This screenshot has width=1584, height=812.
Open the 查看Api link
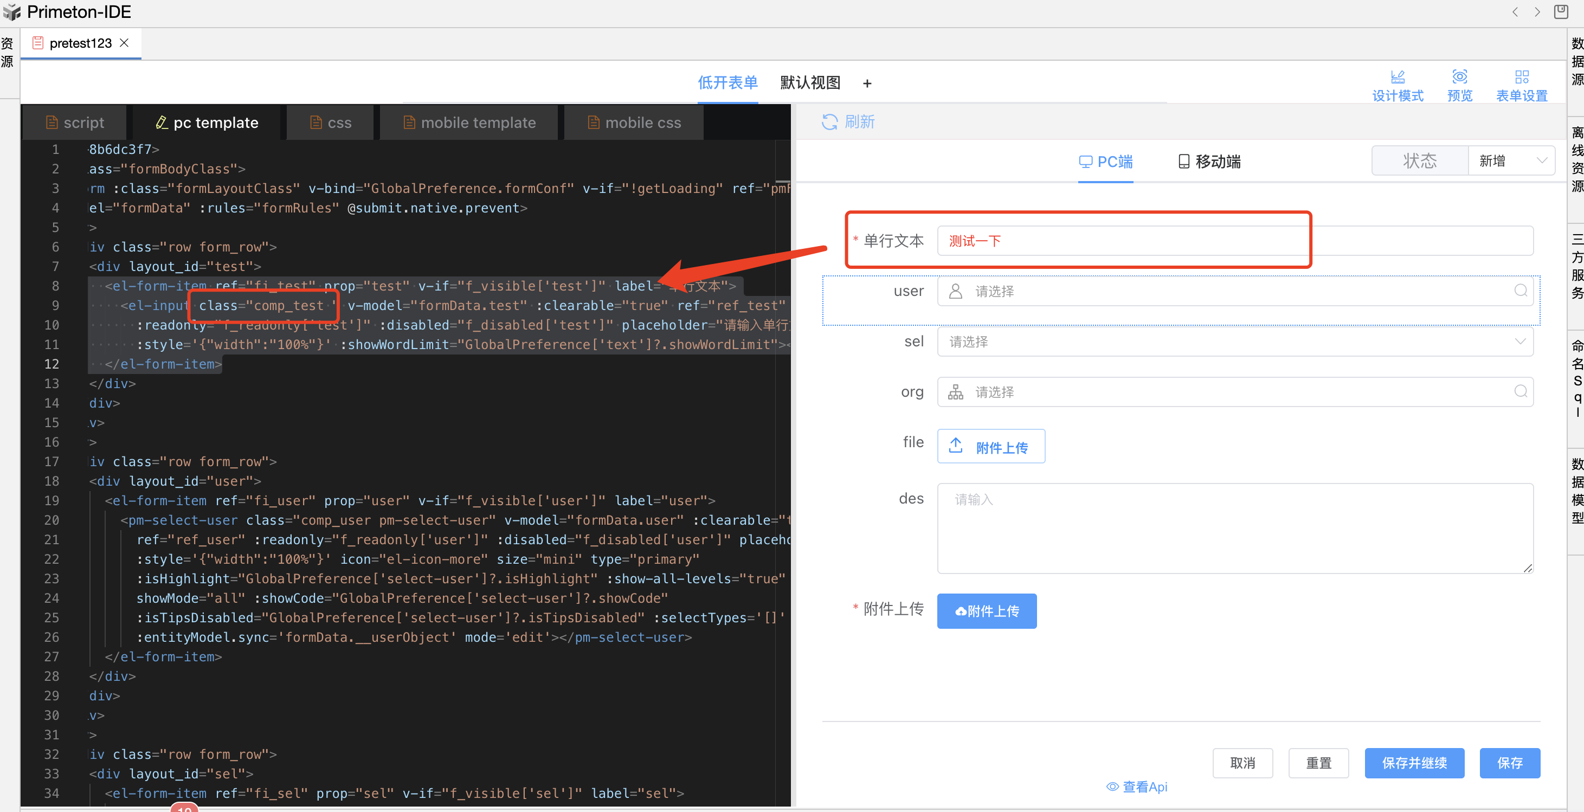[x=1137, y=787]
